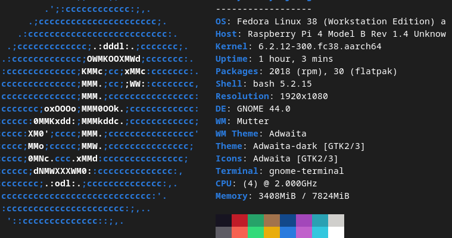Click the bright white swatch in bottom row
Image resolution: width=452 pixels, height=238 pixels.
click(x=336, y=232)
